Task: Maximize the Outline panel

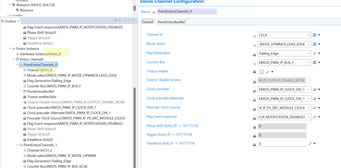Action: (x=134, y=20)
